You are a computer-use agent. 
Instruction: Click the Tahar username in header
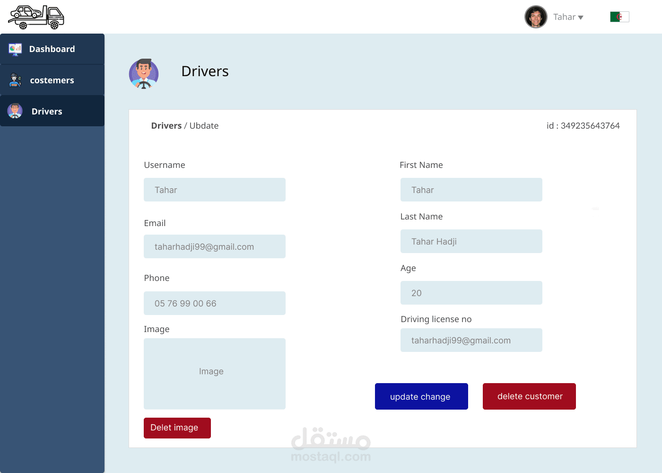coord(564,17)
